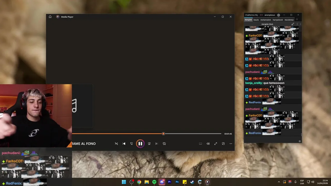The image size is (331, 186).
Task: Pause the playing track
Action: (x=140, y=144)
